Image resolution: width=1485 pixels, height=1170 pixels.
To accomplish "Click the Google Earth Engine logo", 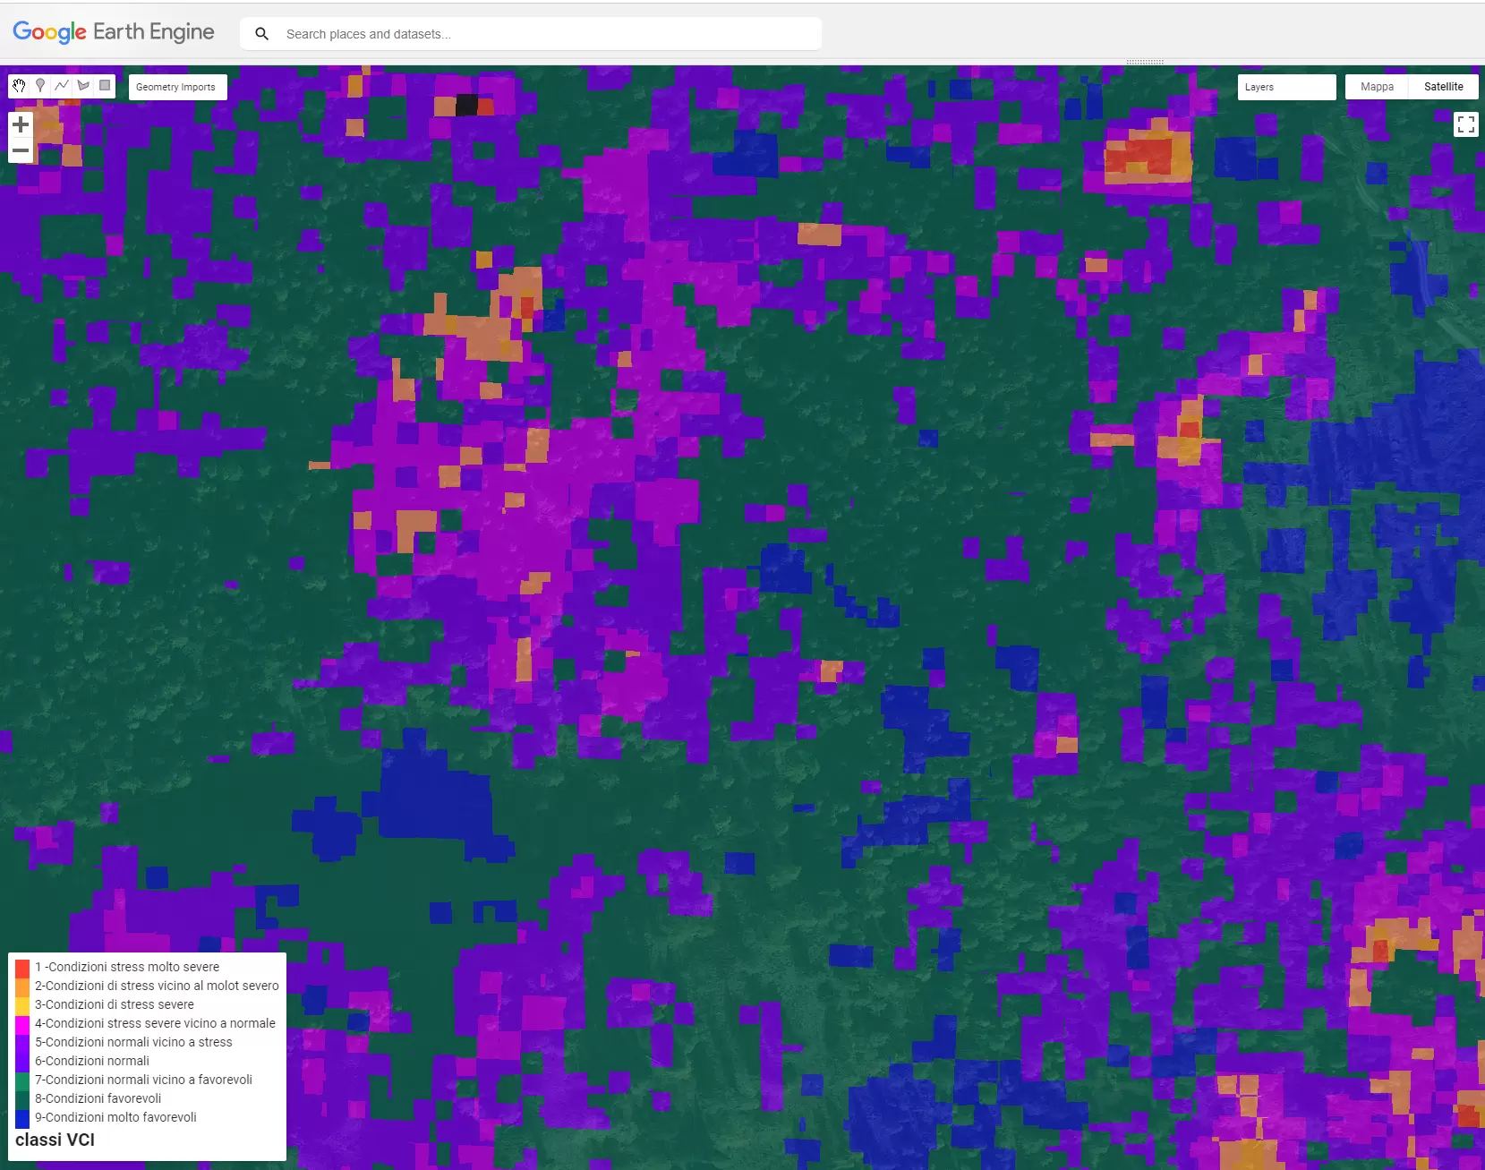I will tap(114, 32).
